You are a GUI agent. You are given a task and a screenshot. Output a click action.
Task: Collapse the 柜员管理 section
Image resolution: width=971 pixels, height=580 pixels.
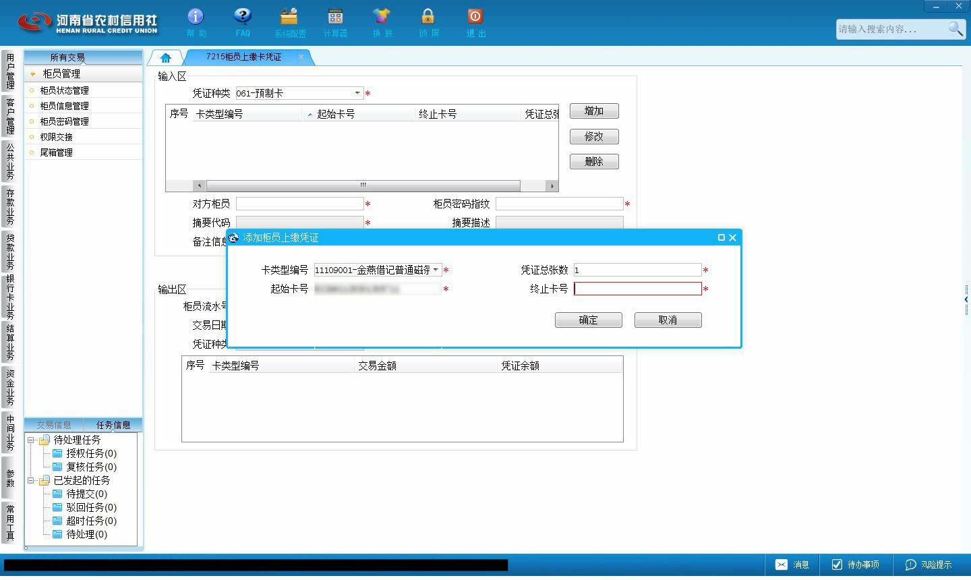click(32, 74)
